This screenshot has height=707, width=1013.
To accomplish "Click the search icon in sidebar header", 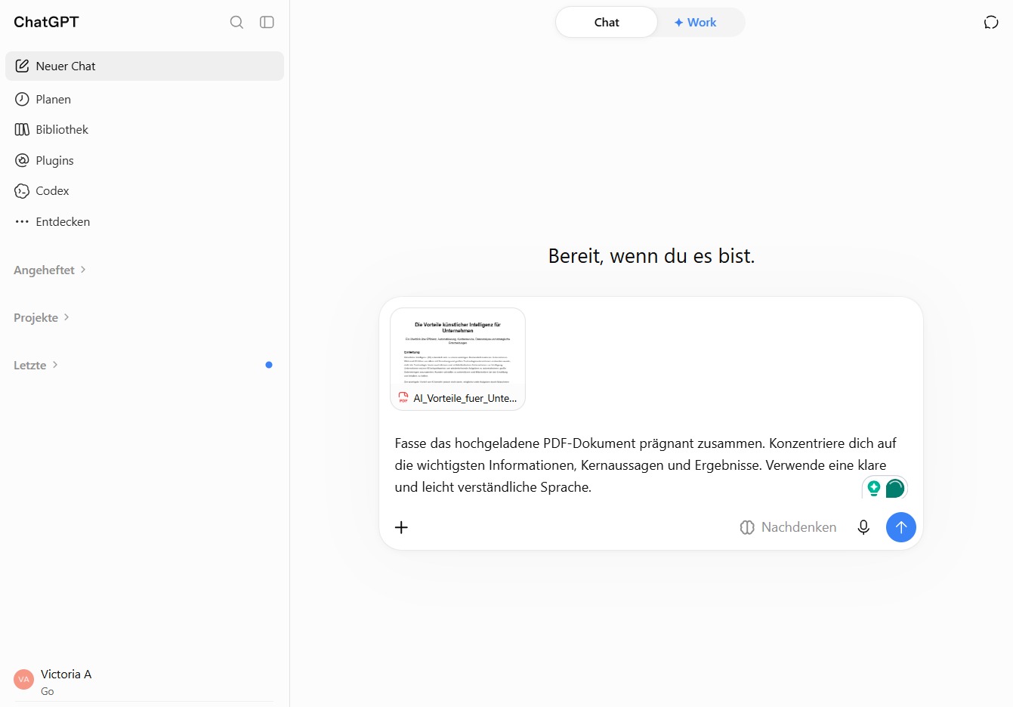I will point(236,22).
